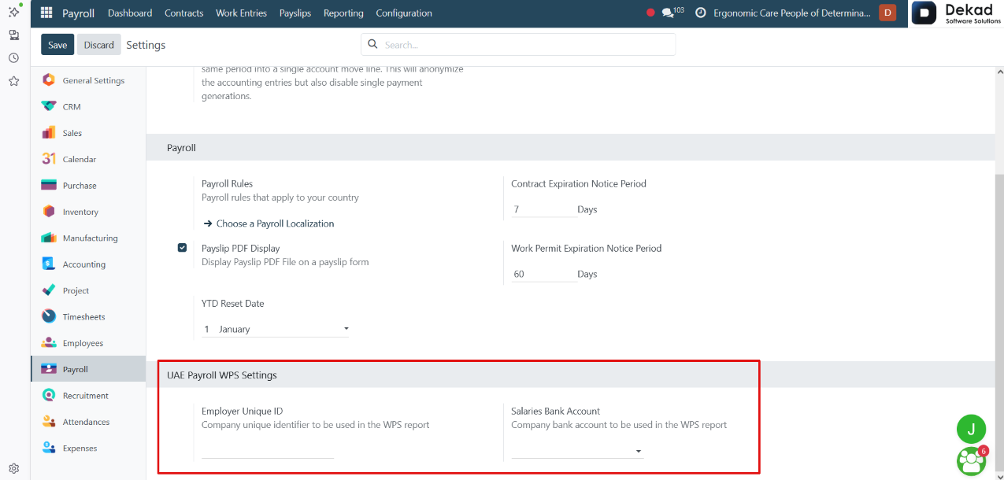Open the Reporting menu
This screenshot has width=1004, height=480.
[343, 13]
